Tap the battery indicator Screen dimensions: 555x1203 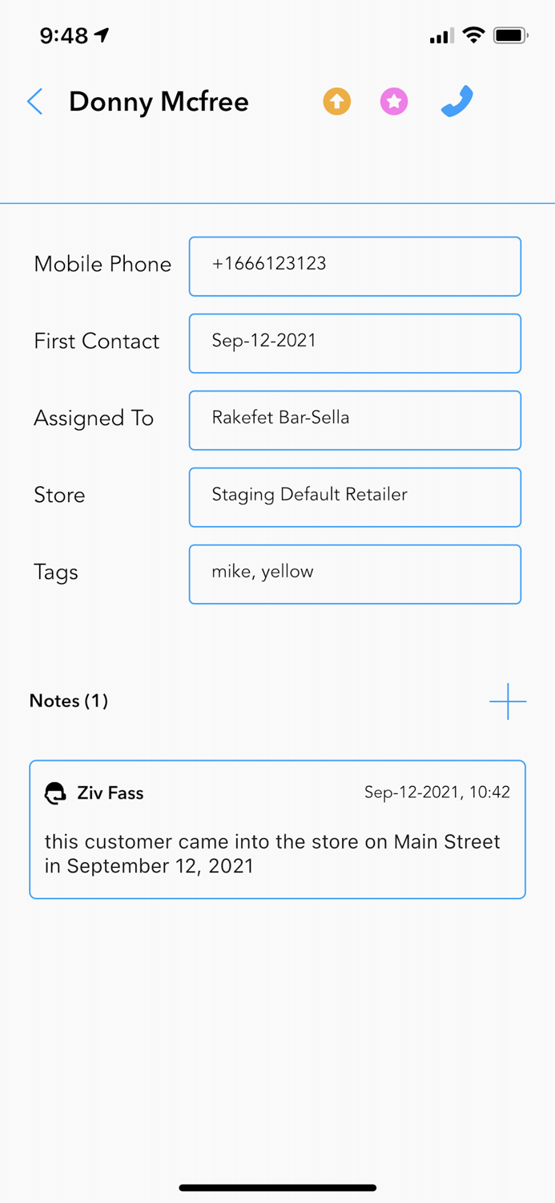(x=510, y=35)
